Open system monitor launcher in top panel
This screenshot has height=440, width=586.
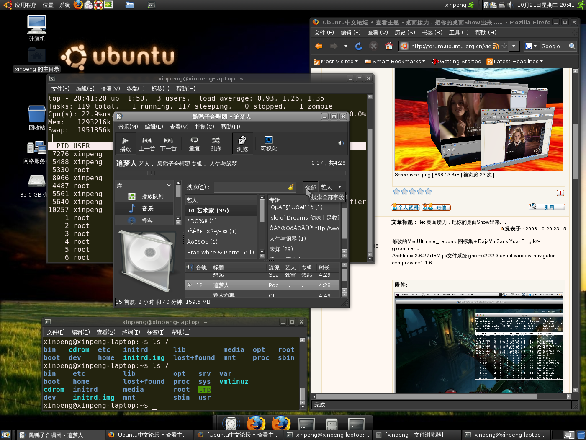click(x=108, y=5)
